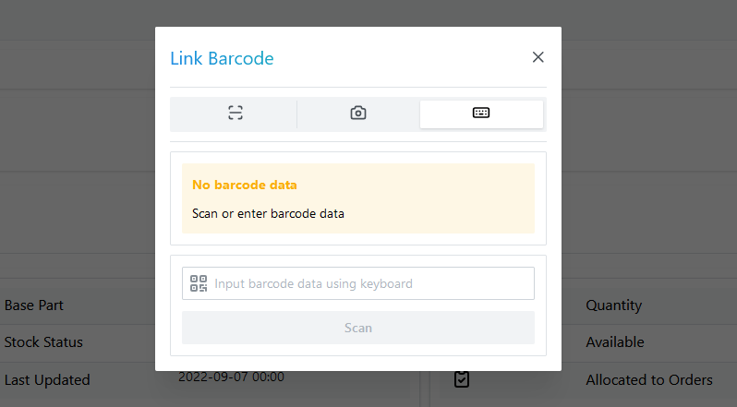The height and width of the screenshot is (407, 737).
Task: Click the QR code icon in input
Action: pos(199,283)
